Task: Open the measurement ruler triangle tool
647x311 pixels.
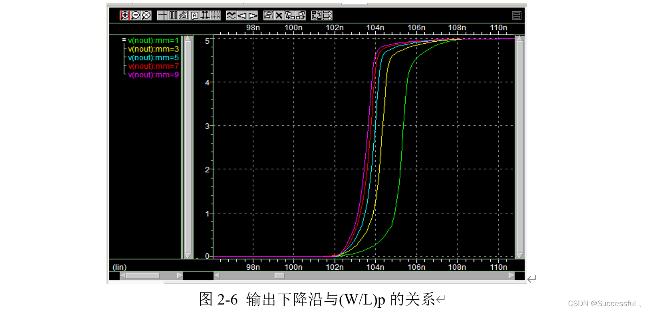Action: pos(183,15)
